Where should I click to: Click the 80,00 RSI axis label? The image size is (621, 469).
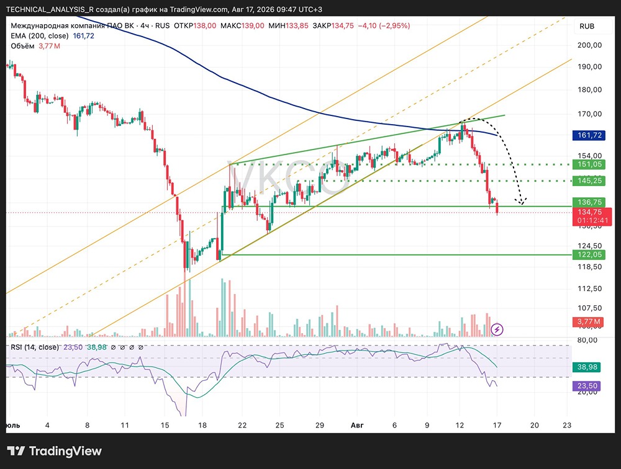587,340
